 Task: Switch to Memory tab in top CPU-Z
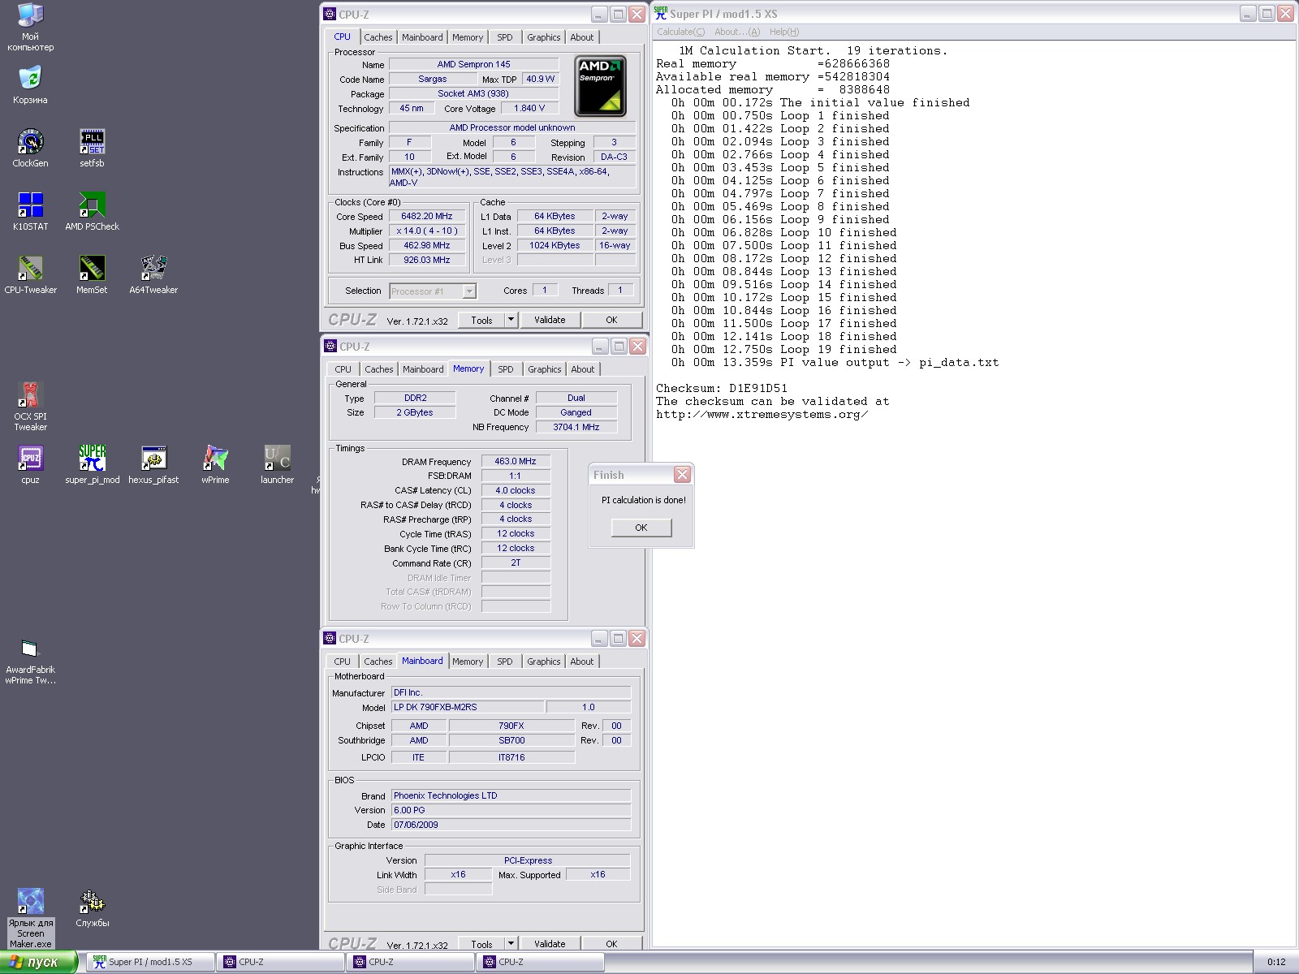(x=468, y=37)
